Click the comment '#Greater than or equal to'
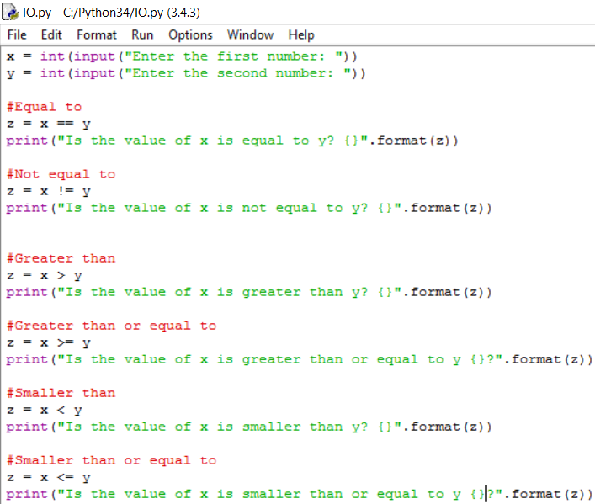 [x=111, y=326]
